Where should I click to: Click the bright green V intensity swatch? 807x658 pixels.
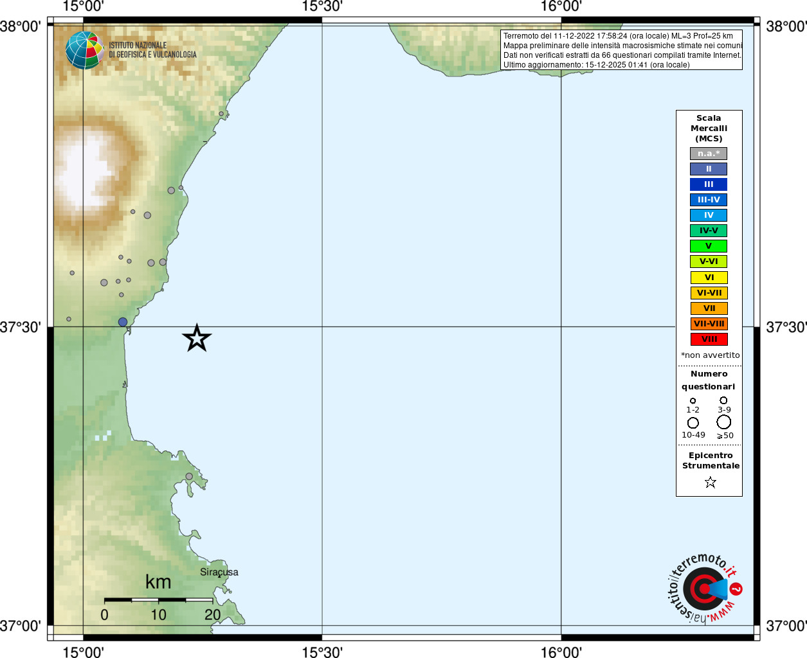click(709, 246)
